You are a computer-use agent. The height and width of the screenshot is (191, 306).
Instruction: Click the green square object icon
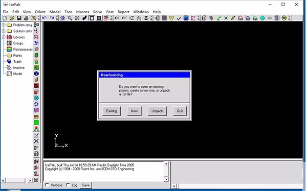36,123
